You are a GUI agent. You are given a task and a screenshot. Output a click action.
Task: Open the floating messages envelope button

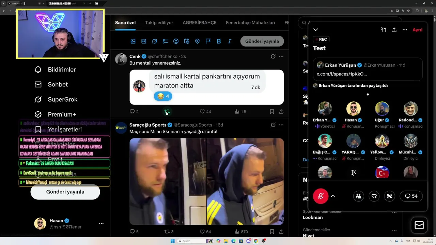[419, 225]
